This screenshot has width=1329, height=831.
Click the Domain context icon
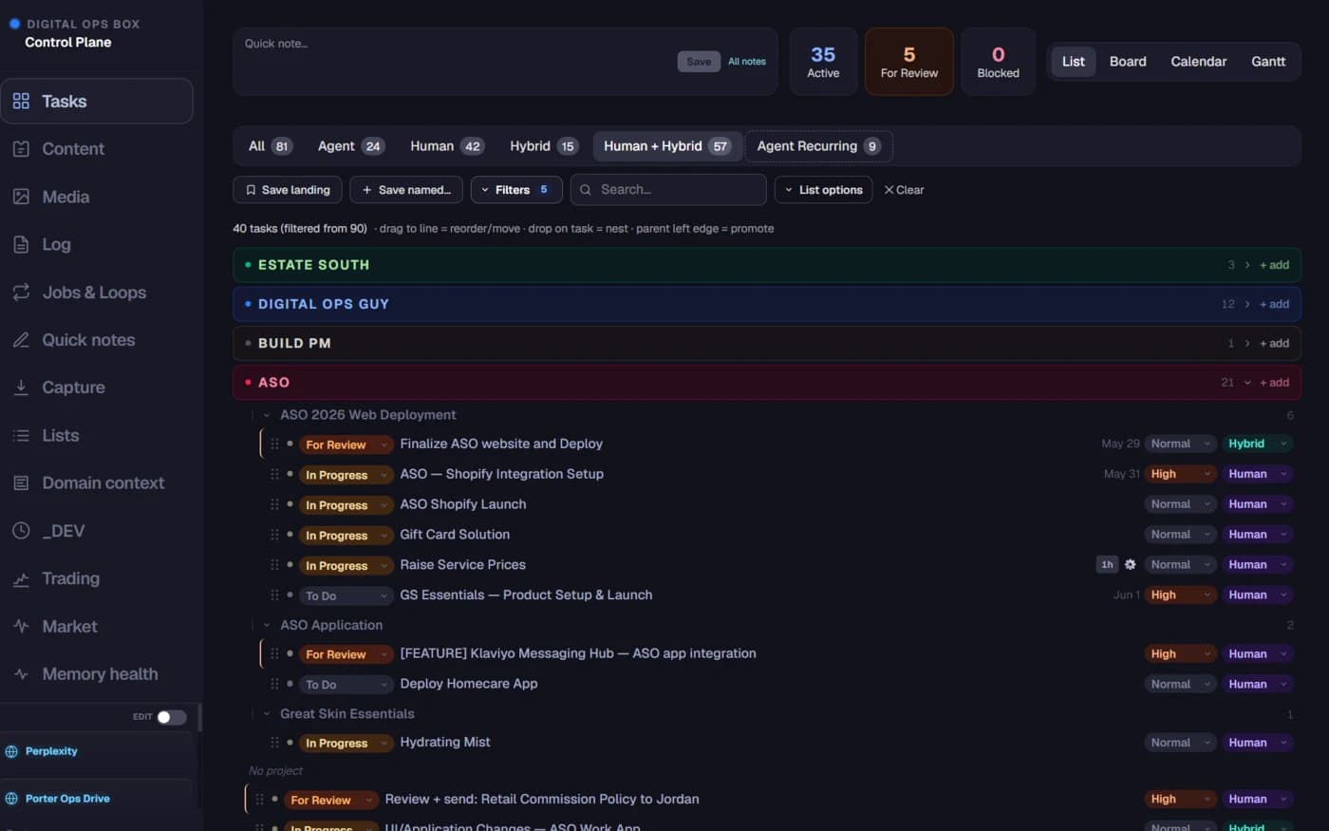[21, 482]
